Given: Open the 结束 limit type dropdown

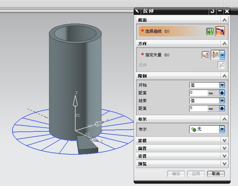Looking at the screenshot, I should click(x=222, y=100).
